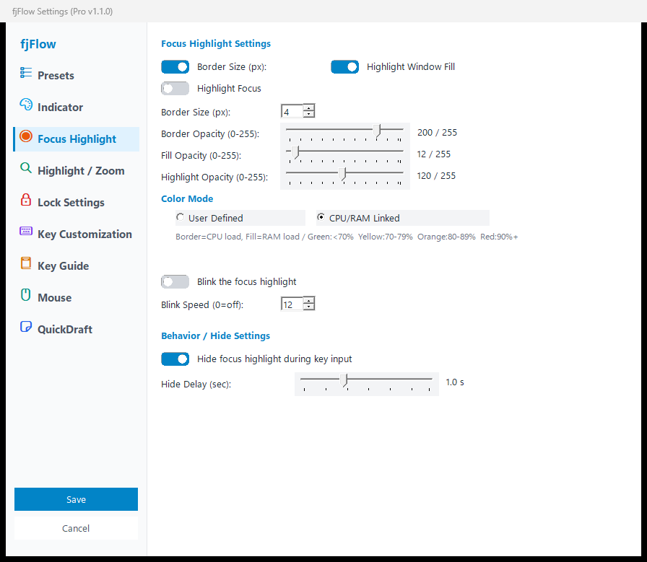Click the Blink Speed value field

point(292,304)
